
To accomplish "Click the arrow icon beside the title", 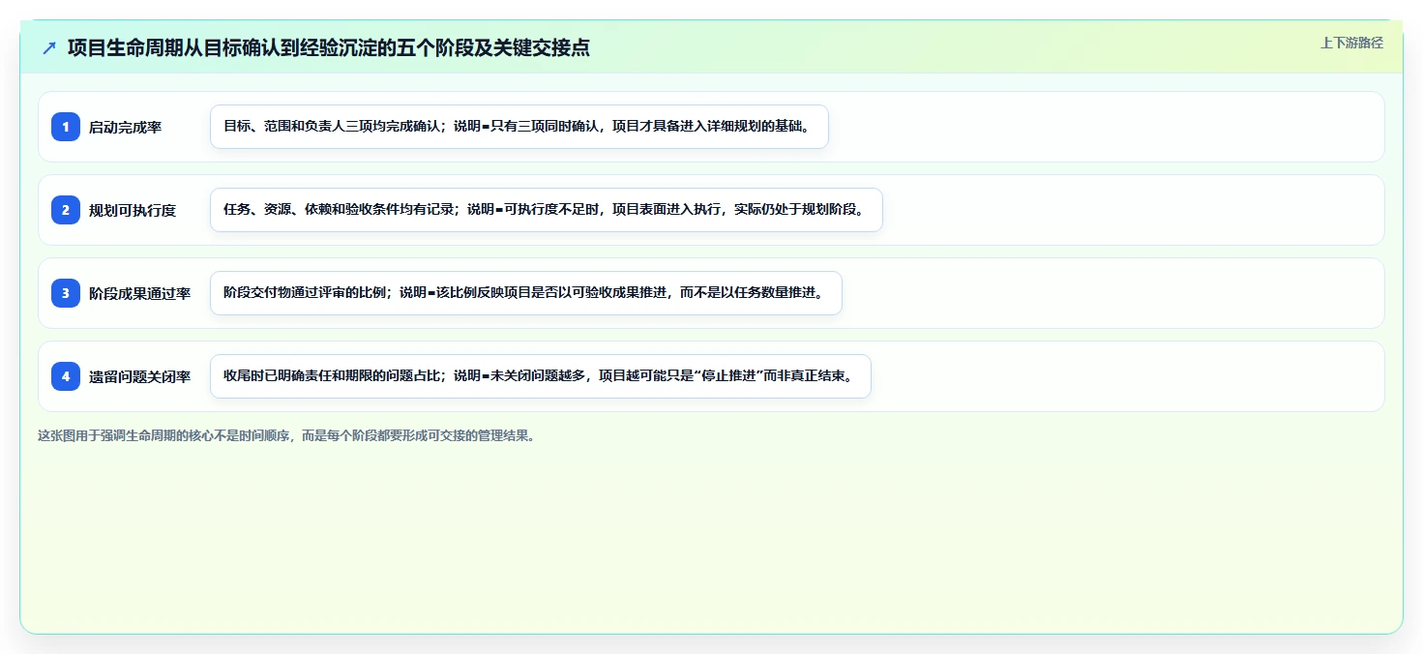I will tap(49, 48).
